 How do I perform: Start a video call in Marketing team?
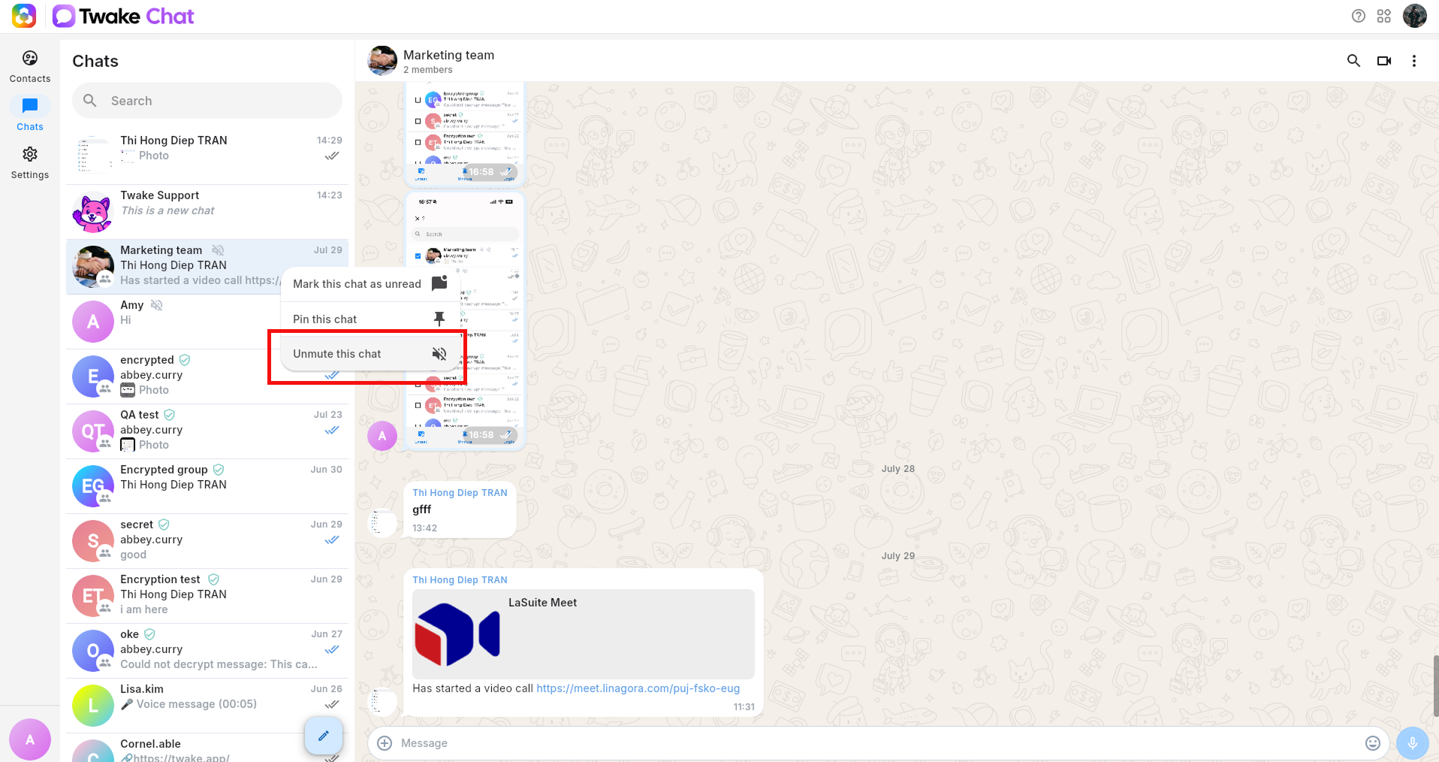(x=1384, y=61)
